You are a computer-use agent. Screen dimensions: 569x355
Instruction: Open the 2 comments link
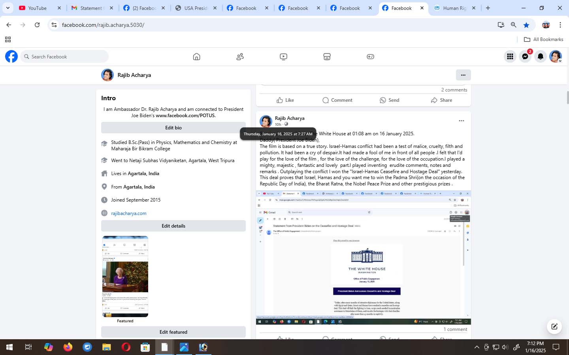(454, 90)
